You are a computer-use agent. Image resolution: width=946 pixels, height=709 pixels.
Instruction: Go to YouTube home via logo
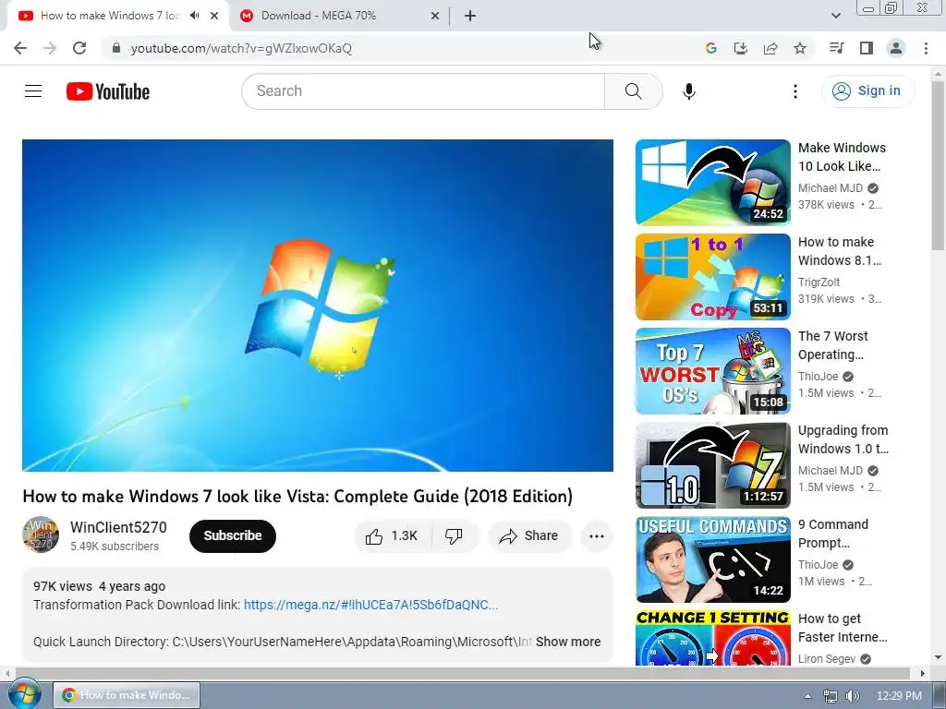click(108, 91)
